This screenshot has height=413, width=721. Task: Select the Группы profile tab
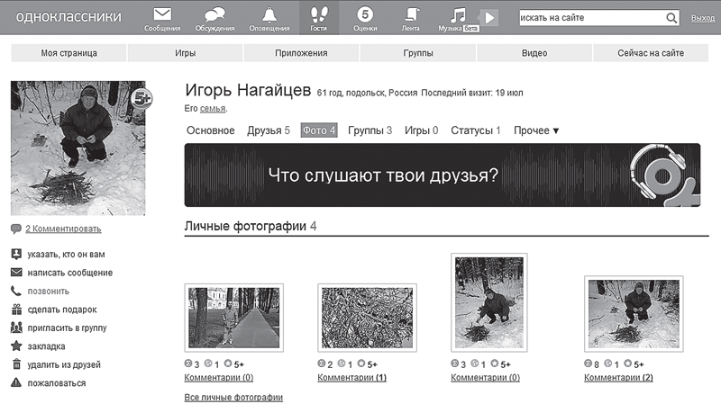click(370, 130)
